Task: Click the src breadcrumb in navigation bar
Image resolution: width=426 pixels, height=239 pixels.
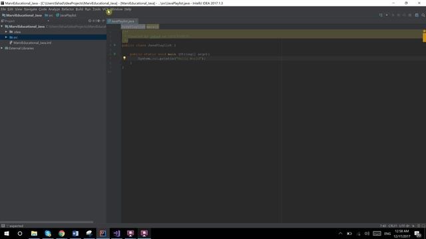Action: (x=49, y=15)
